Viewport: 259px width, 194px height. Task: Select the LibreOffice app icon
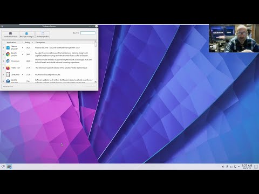(8, 74)
